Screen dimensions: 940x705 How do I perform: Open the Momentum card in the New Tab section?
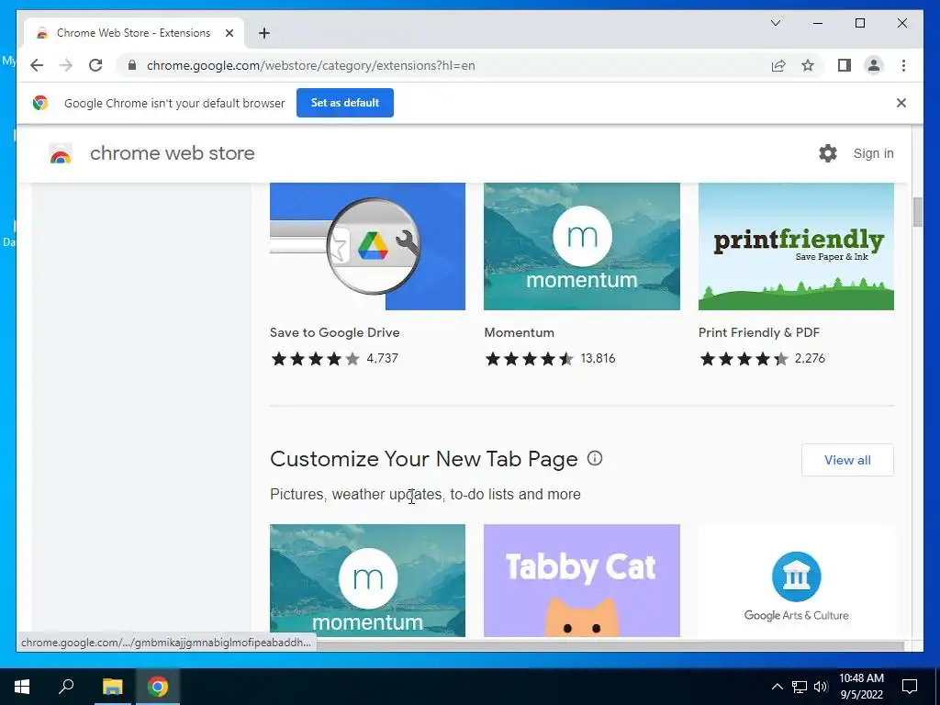coord(367,580)
